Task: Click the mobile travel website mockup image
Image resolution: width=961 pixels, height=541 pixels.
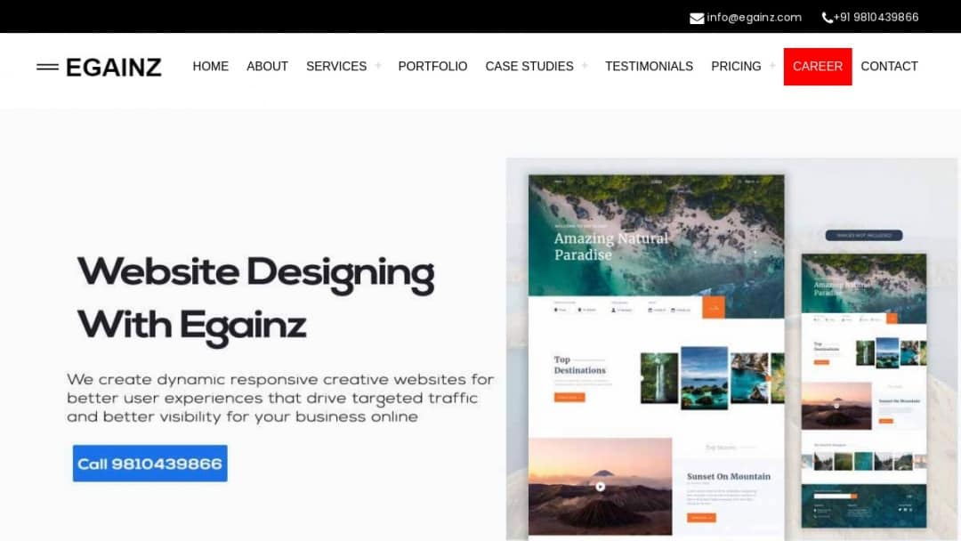Action: pyautogui.click(x=864, y=391)
